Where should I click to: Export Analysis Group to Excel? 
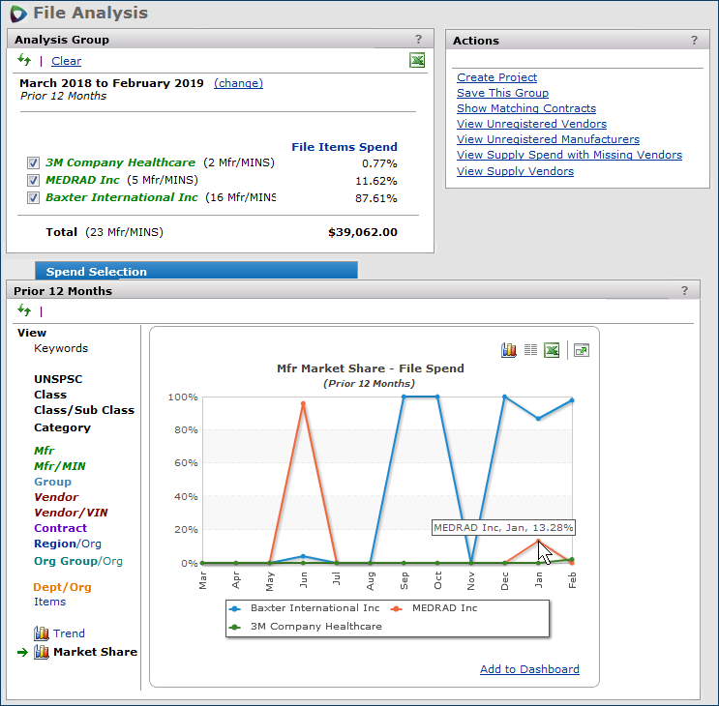(x=417, y=60)
